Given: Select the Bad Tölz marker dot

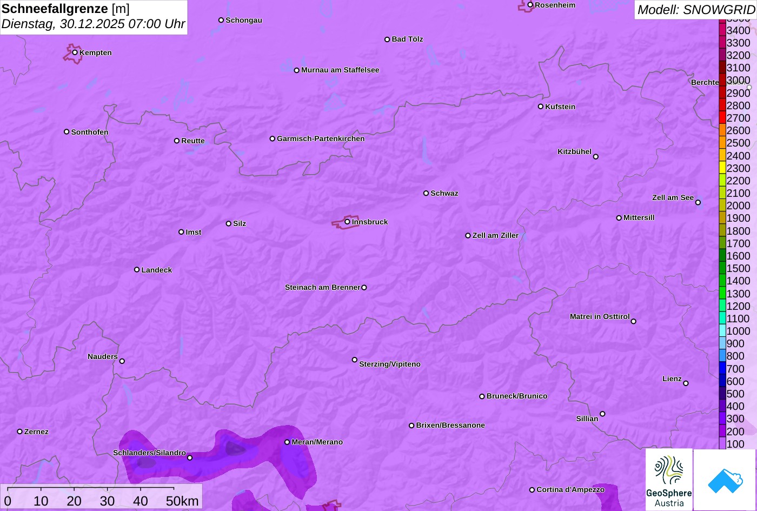Looking at the screenshot, I should (387, 39).
